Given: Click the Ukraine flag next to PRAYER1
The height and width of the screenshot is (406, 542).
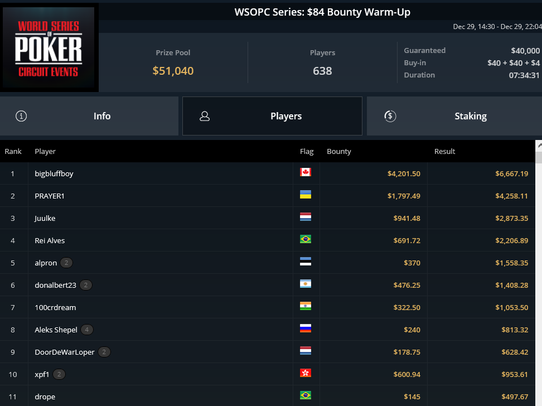Looking at the screenshot, I should click(x=306, y=194).
